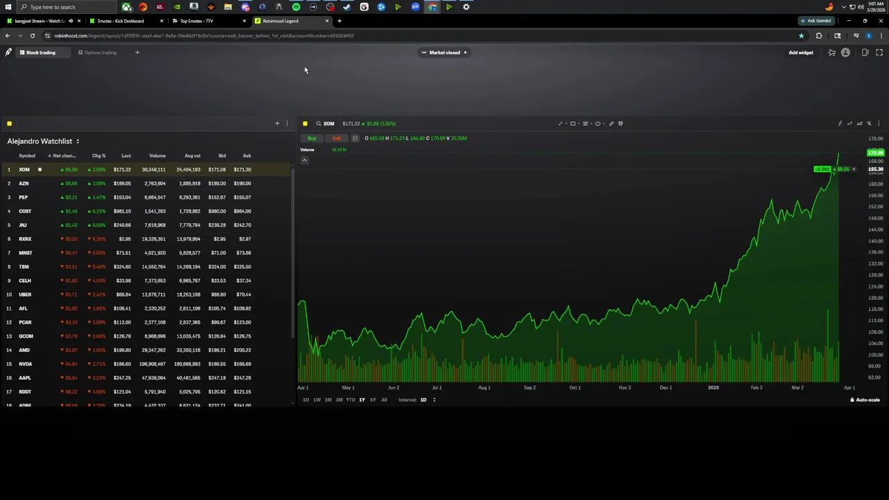
Task: Open Ask Gemini in the browser
Action: coord(816,21)
